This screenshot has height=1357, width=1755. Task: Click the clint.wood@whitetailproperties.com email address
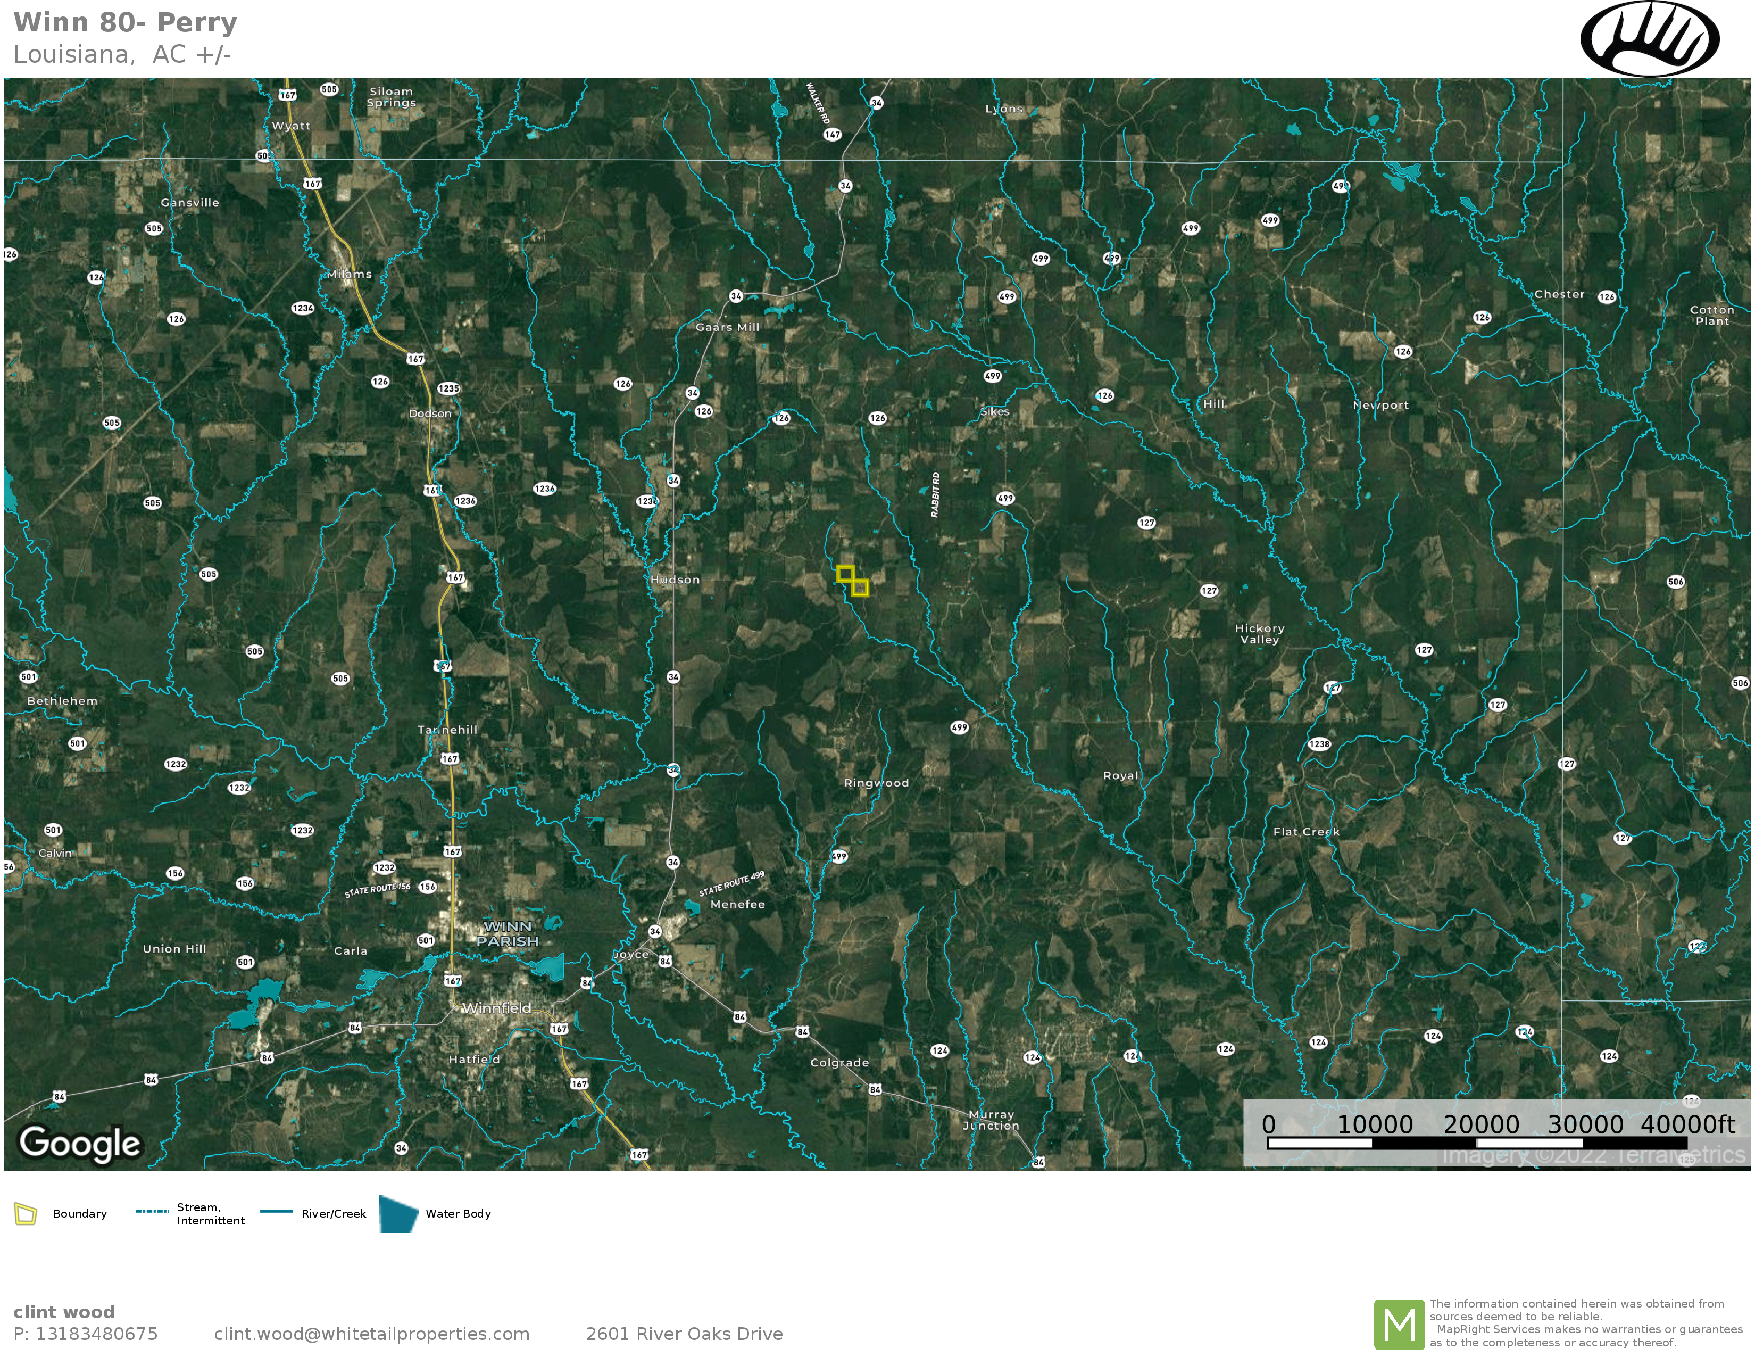coord(371,1335)
